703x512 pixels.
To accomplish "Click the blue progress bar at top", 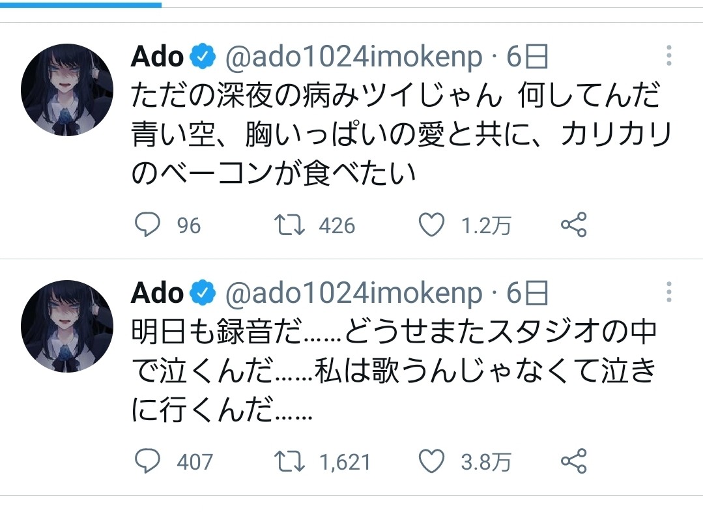I will [x=81, y=5].
